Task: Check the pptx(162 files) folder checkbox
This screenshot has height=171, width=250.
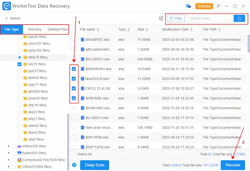Action: click(x=19, y=51)
